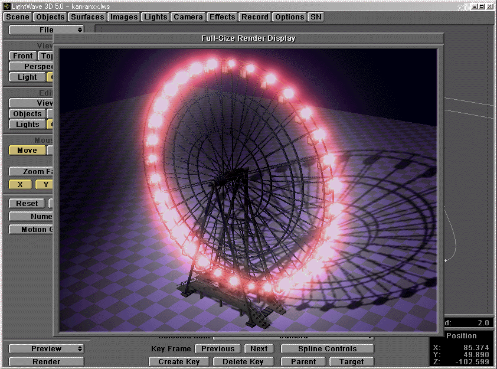Switch viewport to Top view
Screen dimensions: 497x369
point(45,55)
